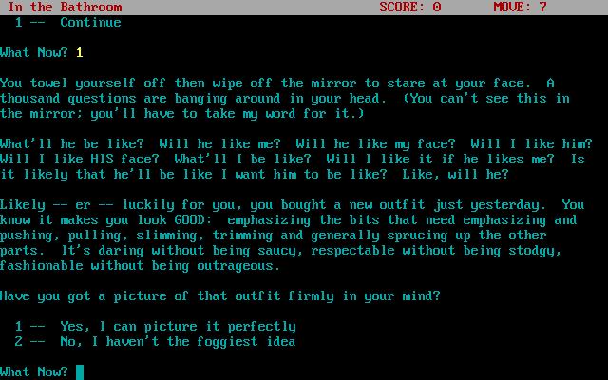Click the line starting "What'll he be like?"

pyautogui.click(x=296, y=143)
